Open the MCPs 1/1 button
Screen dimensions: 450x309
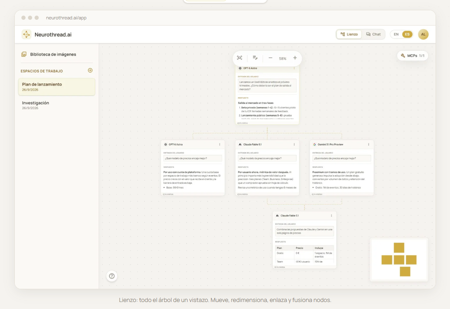tap(413, 56)
